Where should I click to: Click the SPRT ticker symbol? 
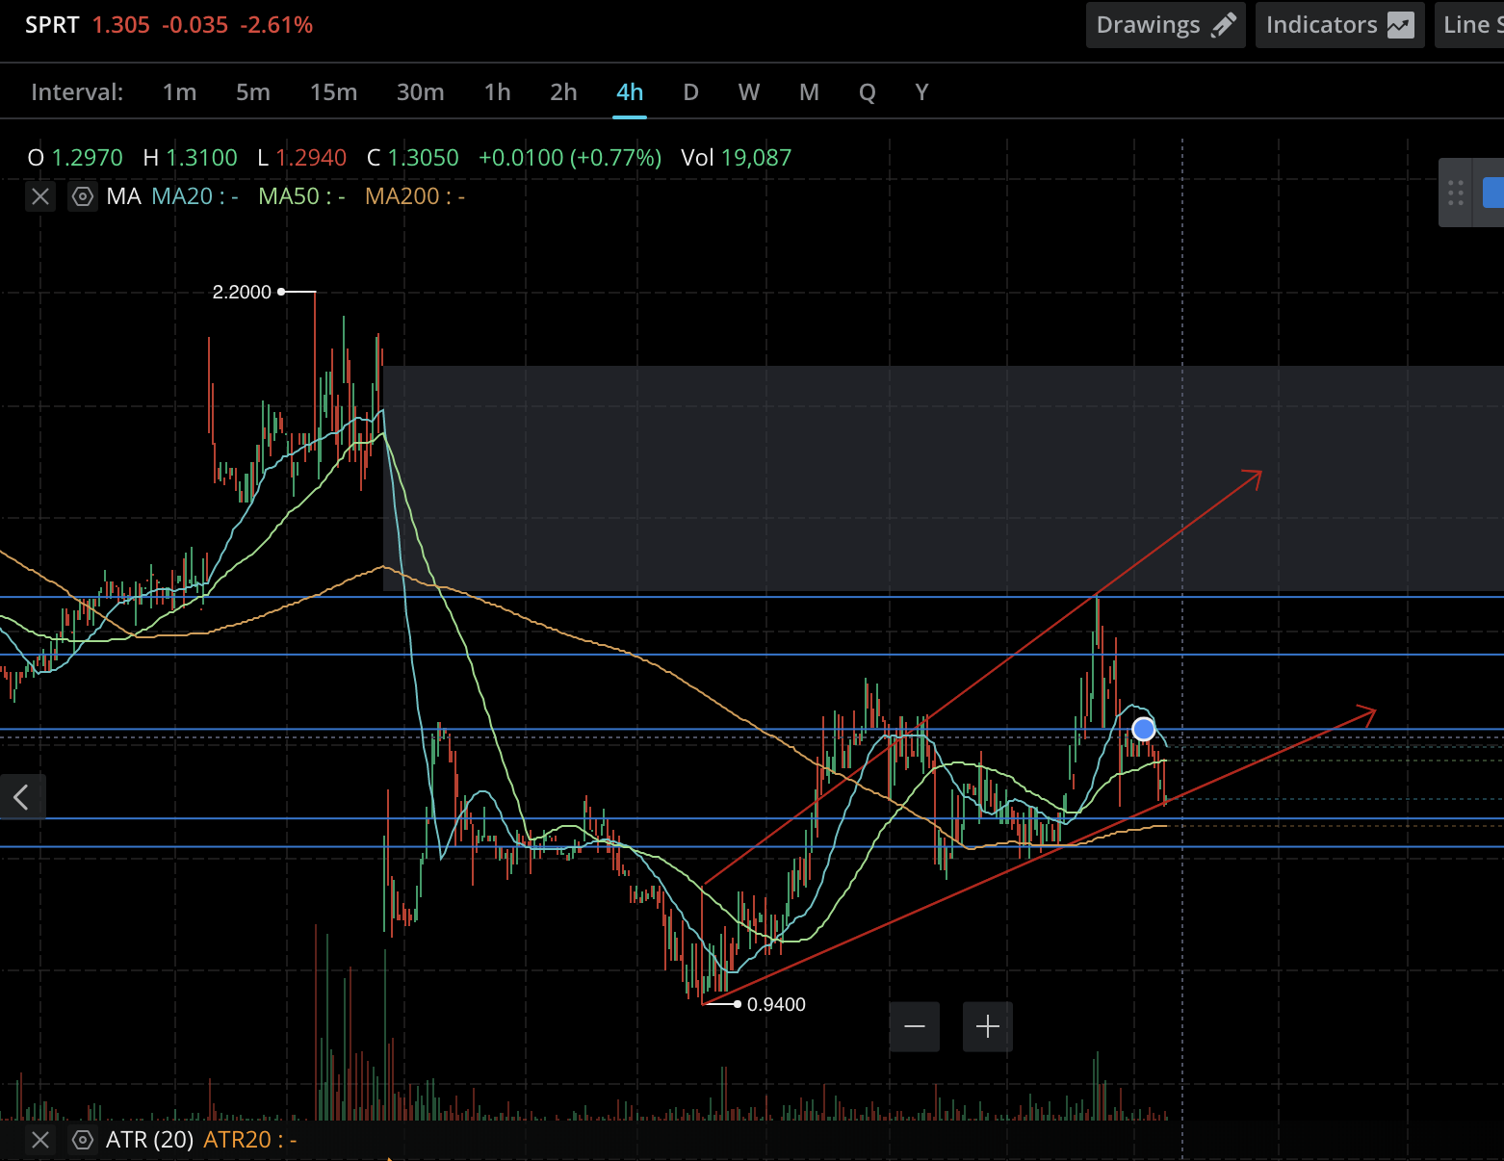(x=52, y=25)
